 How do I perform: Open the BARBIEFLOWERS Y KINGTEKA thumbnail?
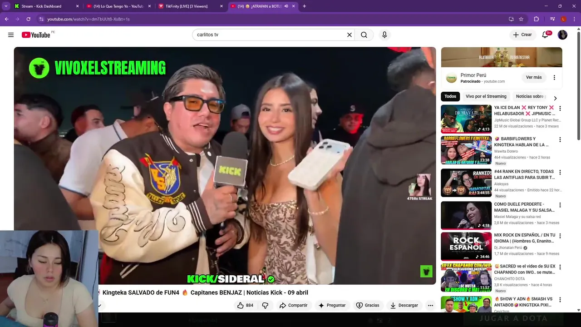(466, 150)
